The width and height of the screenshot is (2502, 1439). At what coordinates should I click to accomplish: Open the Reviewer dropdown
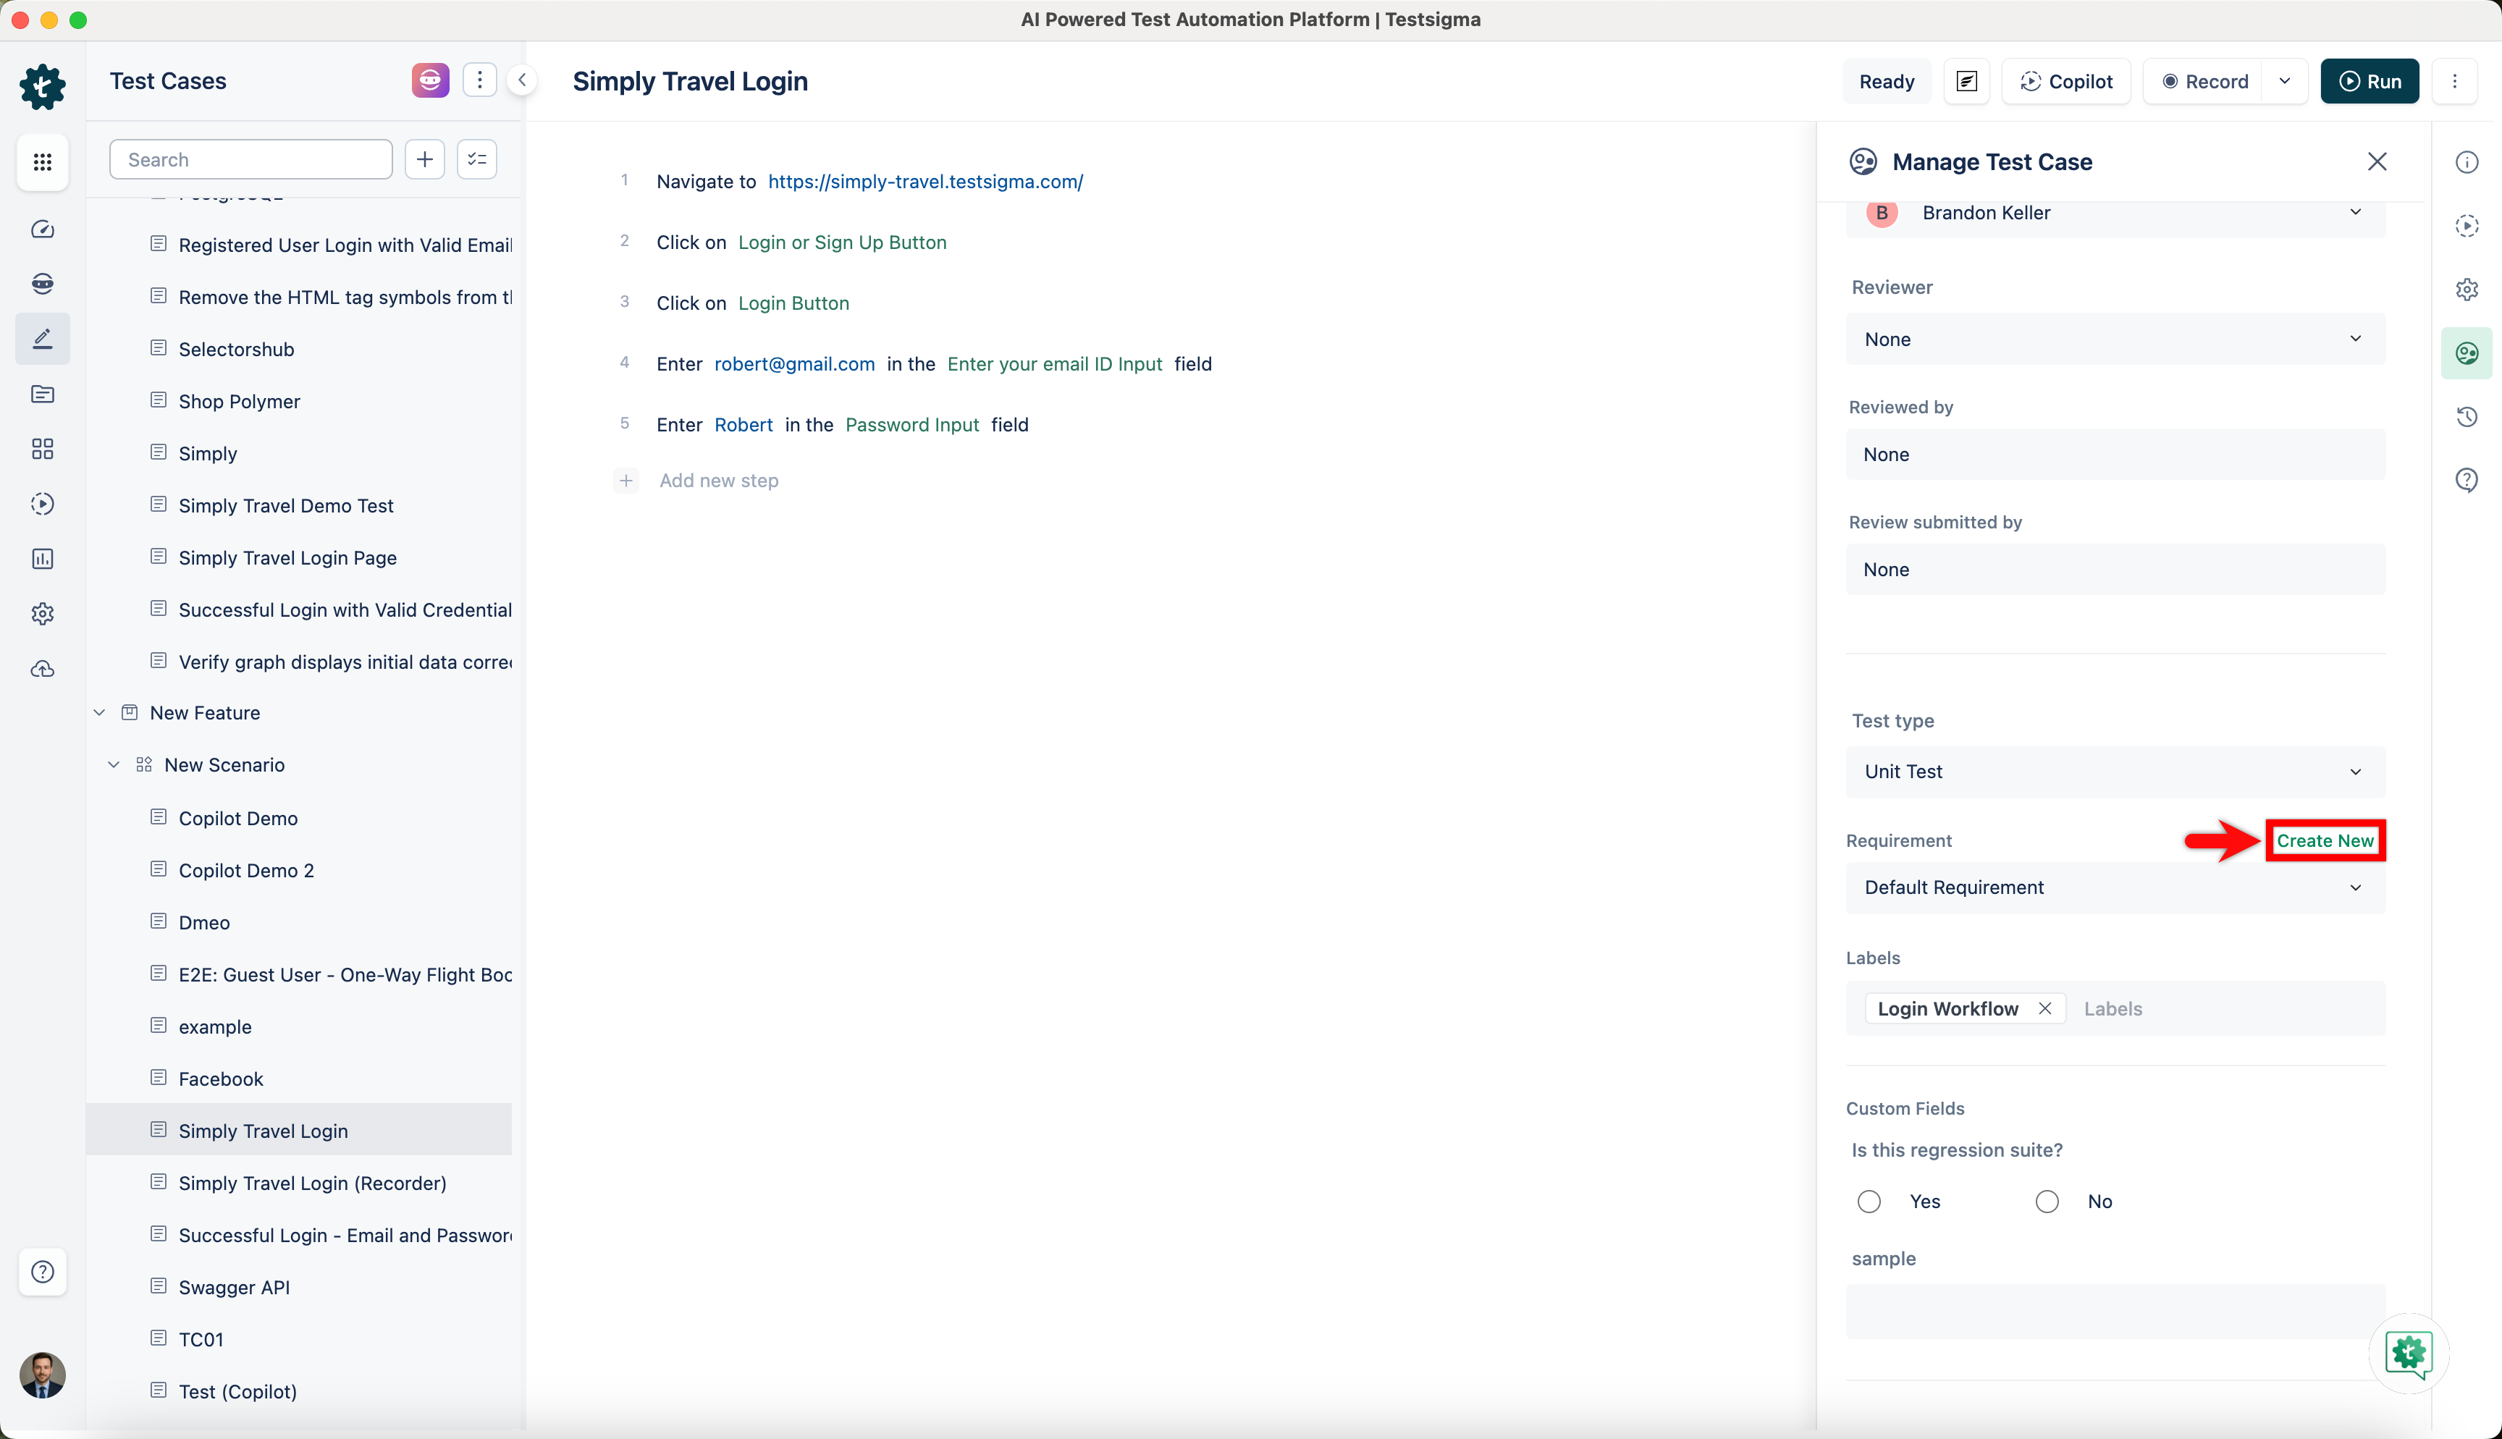pyautogui.click(x=2115, y=339)
